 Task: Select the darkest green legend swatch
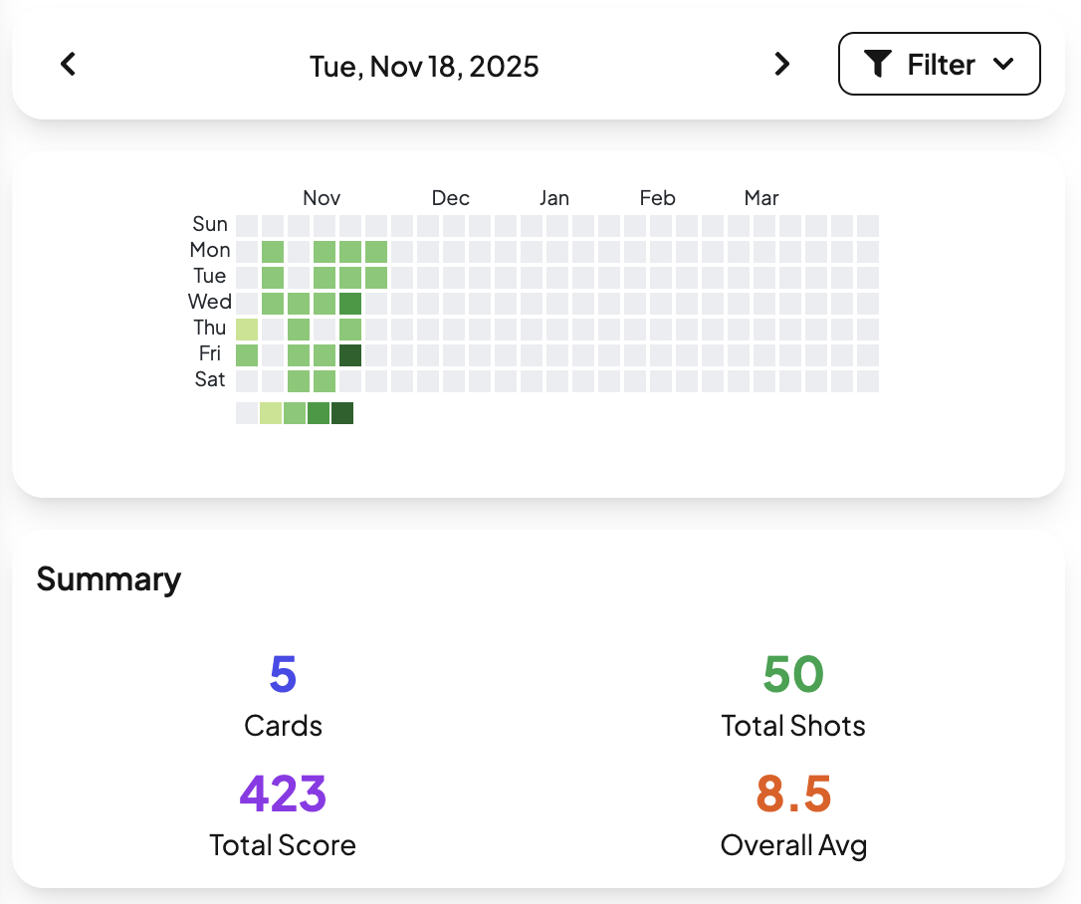342,413
